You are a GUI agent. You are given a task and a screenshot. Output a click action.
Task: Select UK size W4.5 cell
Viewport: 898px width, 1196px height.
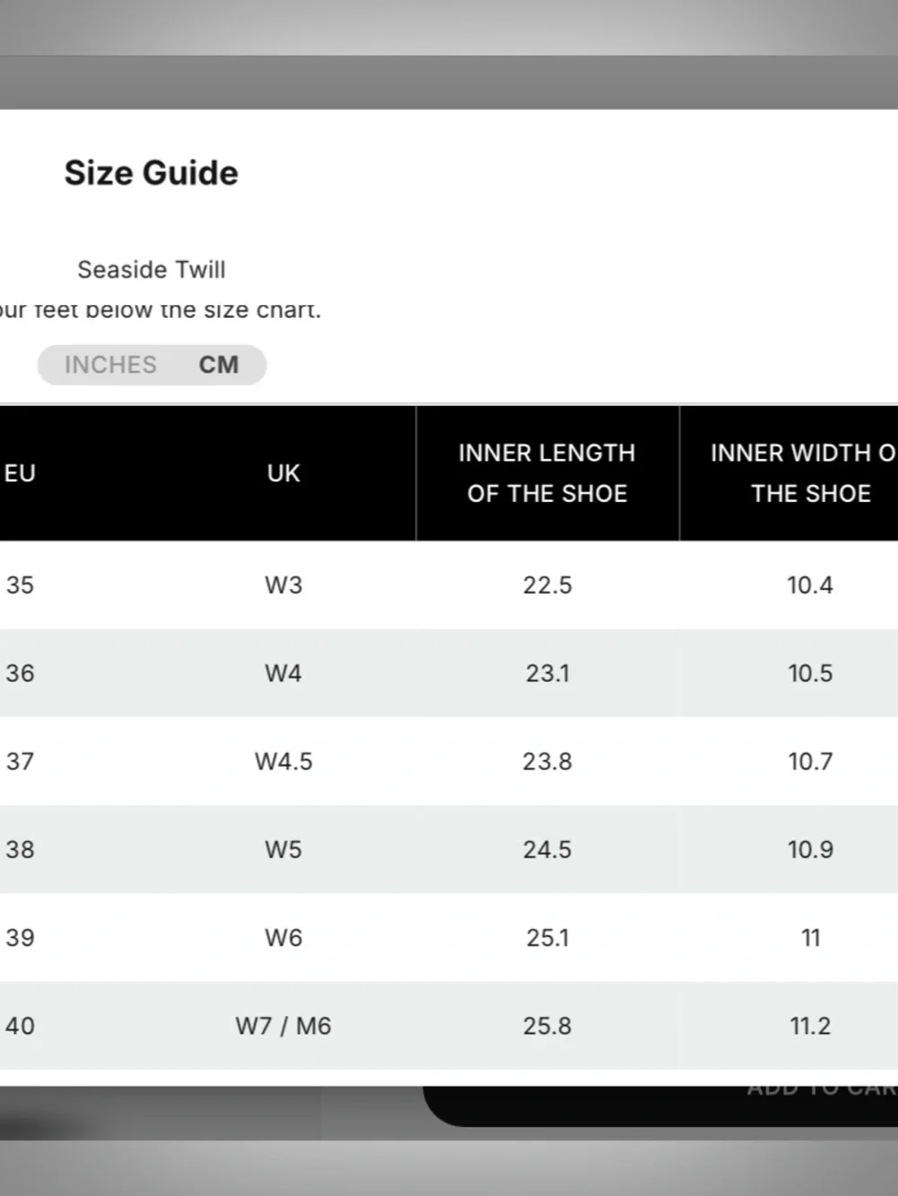[283, 761]
